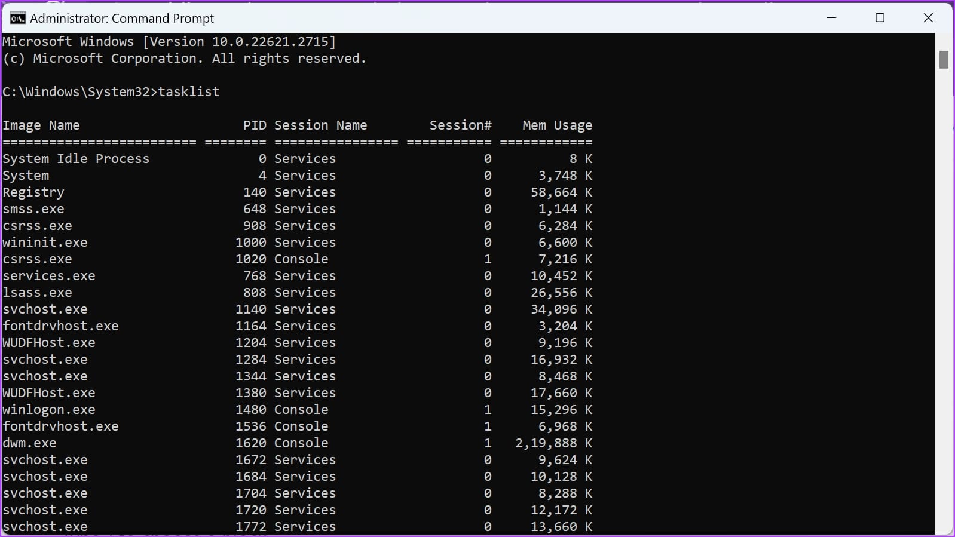This screenshot has height=537, width=955.
Task: Click the 'Mem Usage' column header
Action: tap(558, 125)
